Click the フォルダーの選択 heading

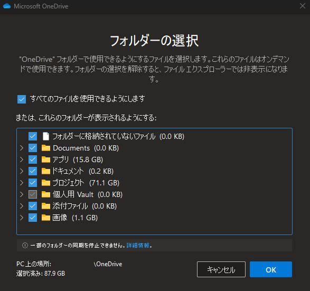pyautogui.click(x=154, y=41)
